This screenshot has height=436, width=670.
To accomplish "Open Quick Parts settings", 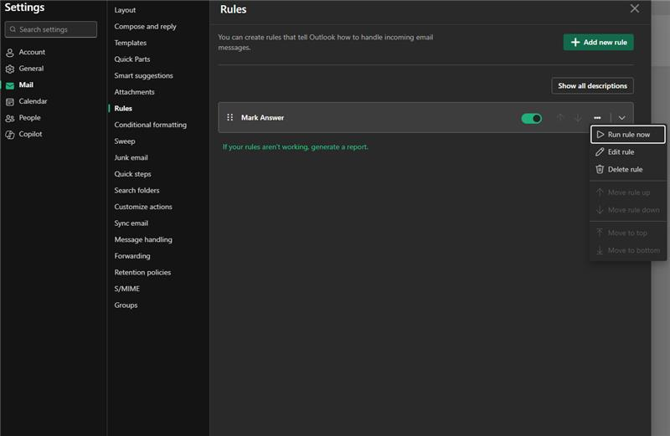I will (x=132, y=59).
